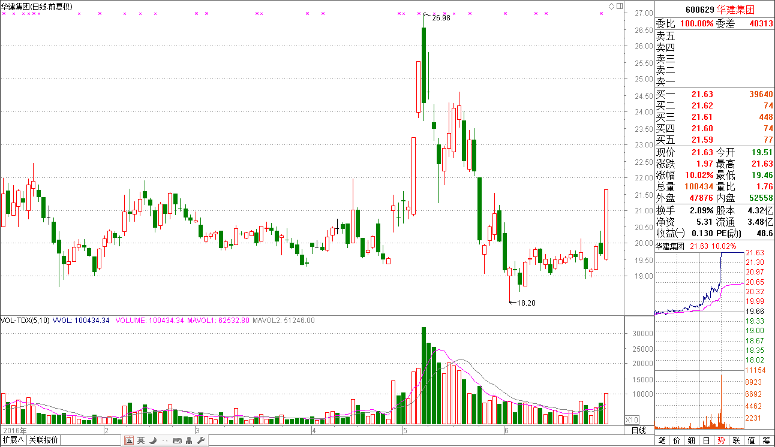Screen dimensions: 775x447
Task: Switch to the '联' tab
Action: pyautogui.click(x=737, y=440)
